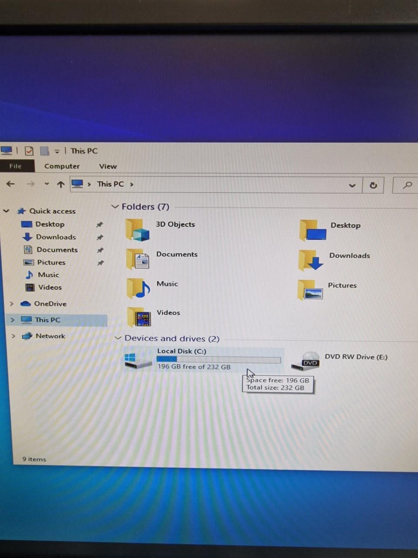Select Desktop in Quick access
This screenshot has width=418, height=558.
[x=50, y=224]
